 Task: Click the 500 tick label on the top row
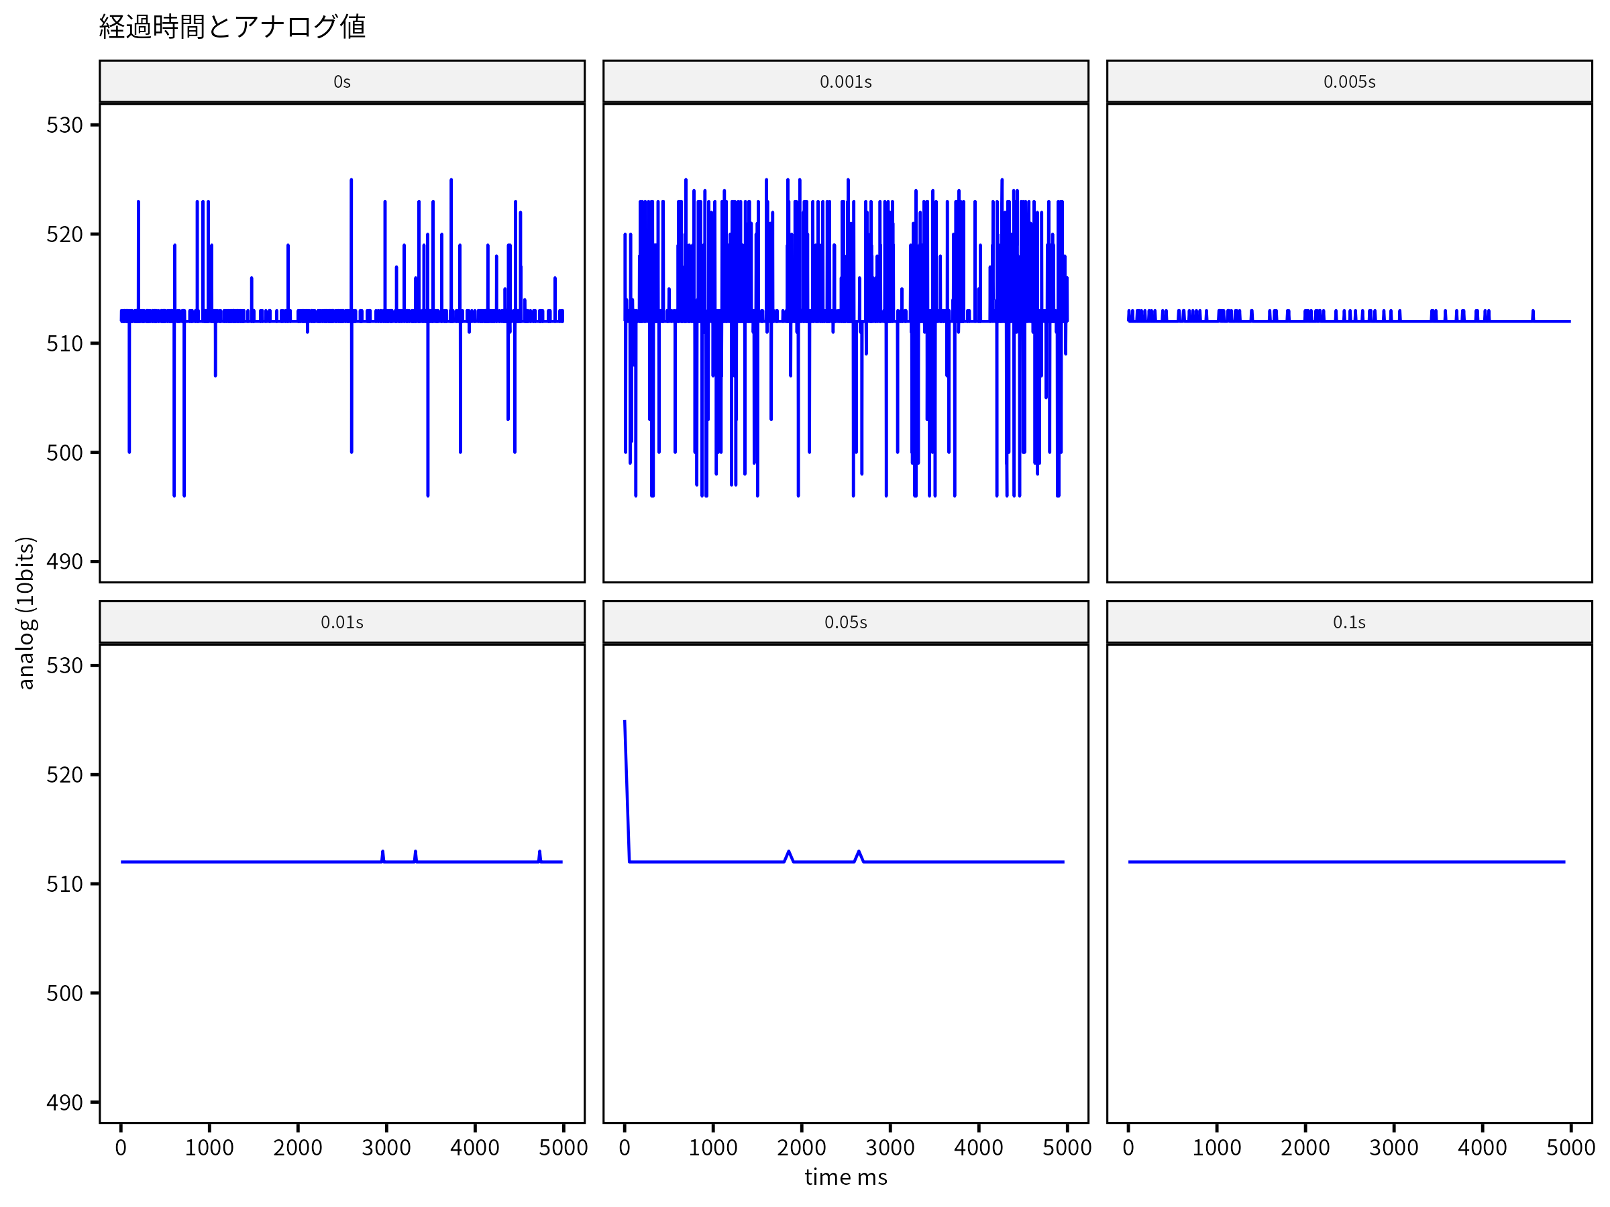click(64, 453)
